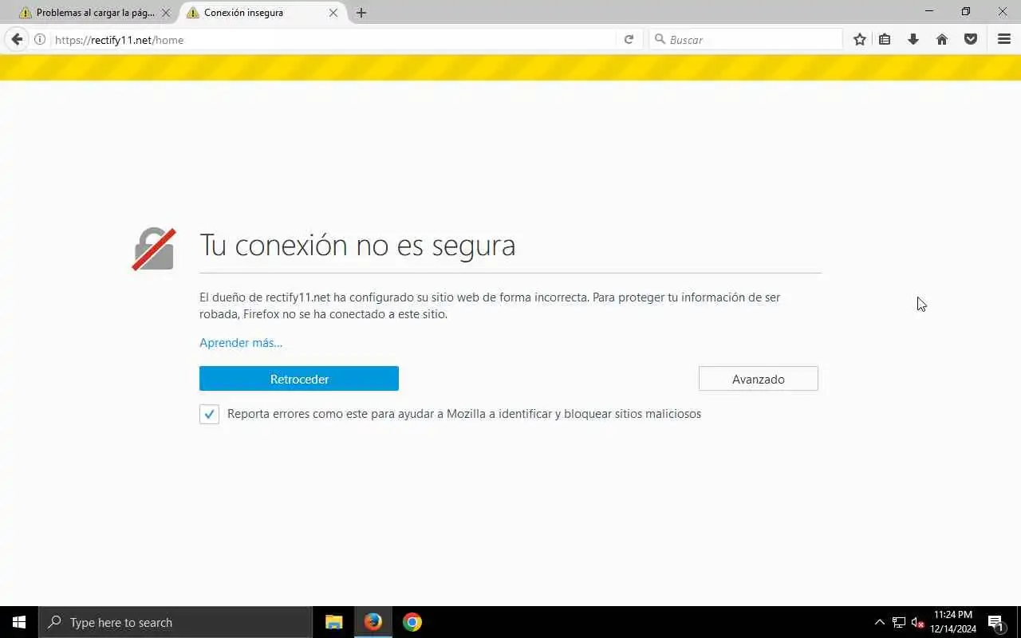Open site information icon in address bar
The height and width of the screenshot is (638, 1021).
pos(40,39)
